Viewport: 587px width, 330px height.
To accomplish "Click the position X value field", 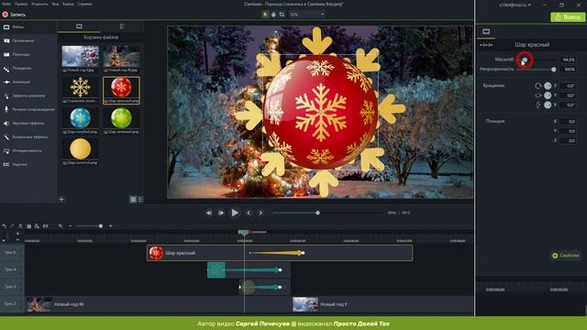I will [x=568, y=122].
